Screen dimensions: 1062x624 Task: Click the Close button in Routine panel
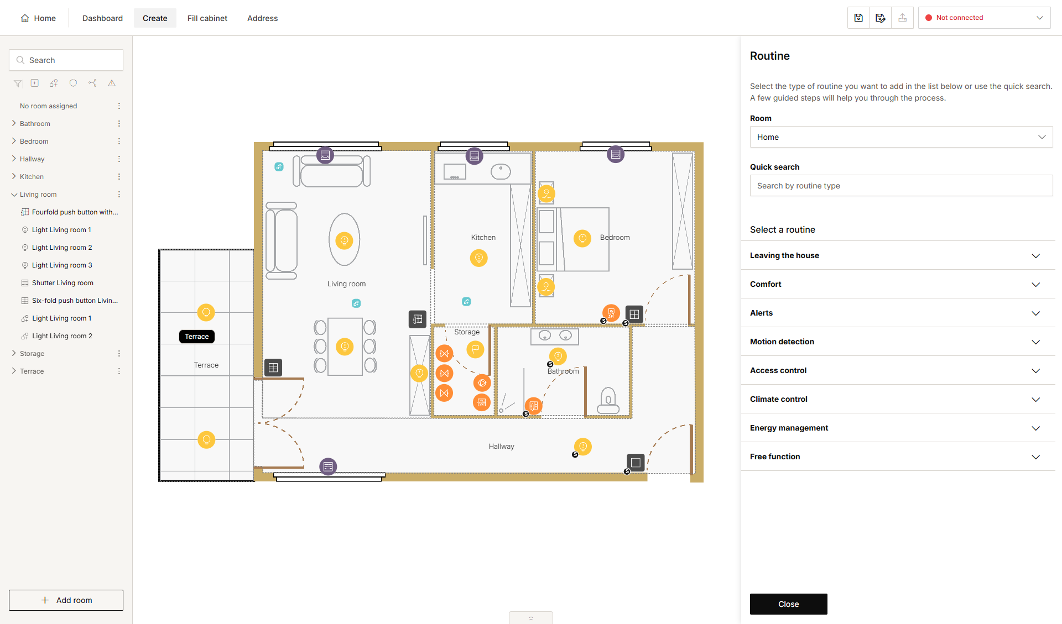pyautogui.click(x=788, y=604)
